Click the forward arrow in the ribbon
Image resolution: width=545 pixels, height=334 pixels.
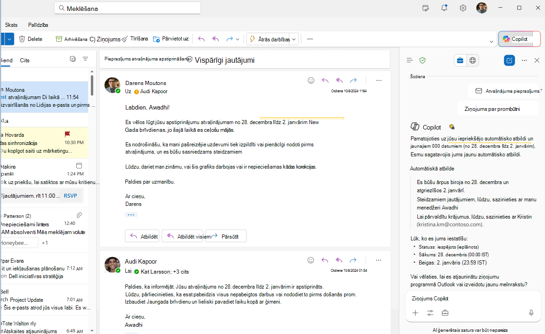coord(230,39)
